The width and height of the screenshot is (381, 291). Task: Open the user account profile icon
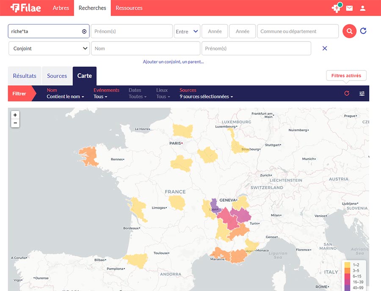pos(363,8)
